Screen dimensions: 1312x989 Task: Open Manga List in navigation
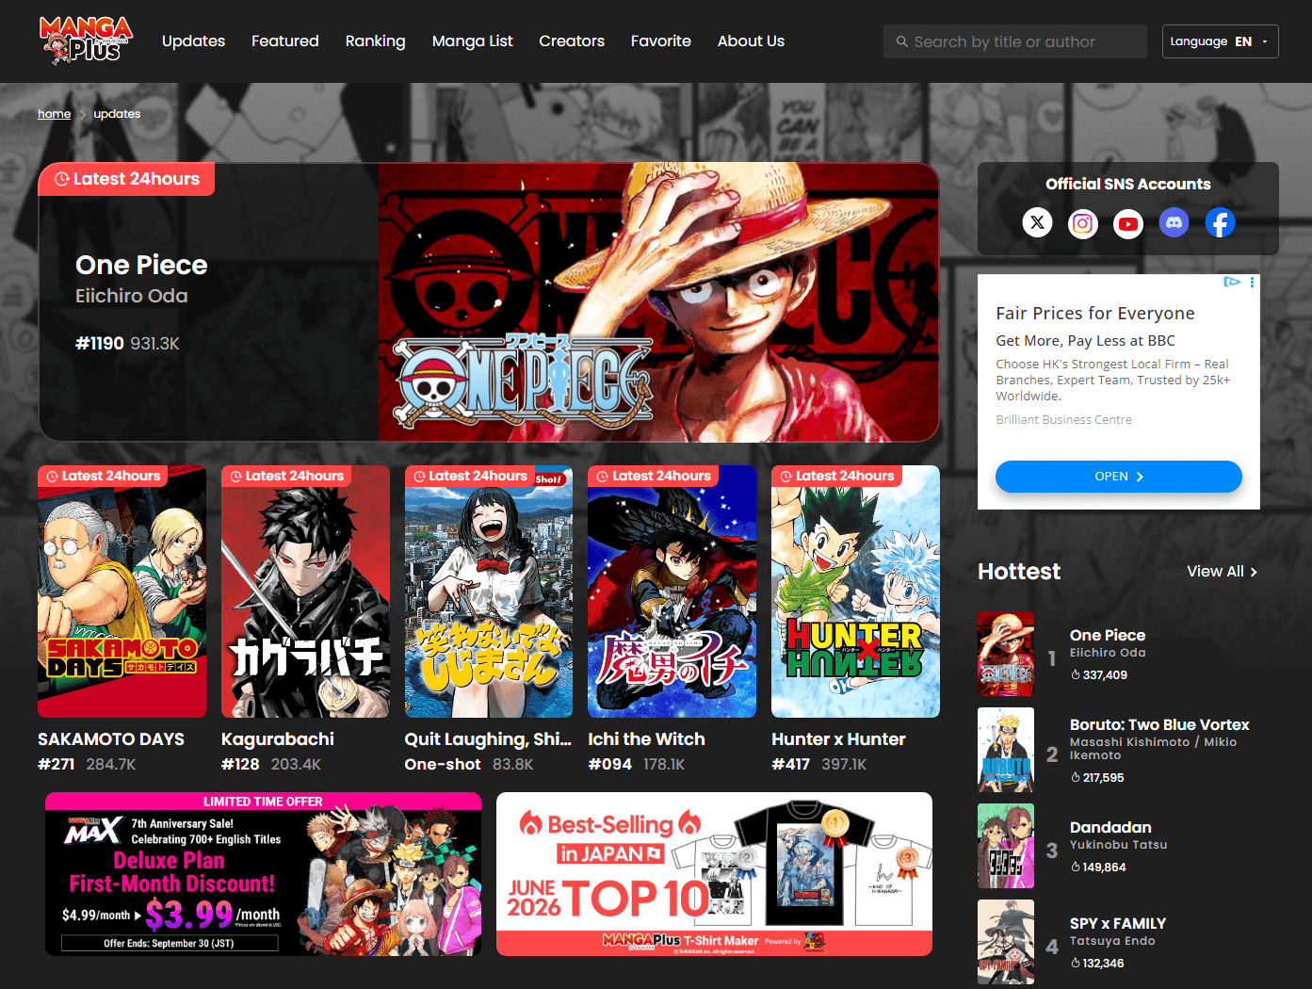472,41
